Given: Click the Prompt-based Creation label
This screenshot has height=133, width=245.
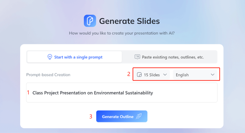Looking at the screenshot, I should tap(48, 75).
